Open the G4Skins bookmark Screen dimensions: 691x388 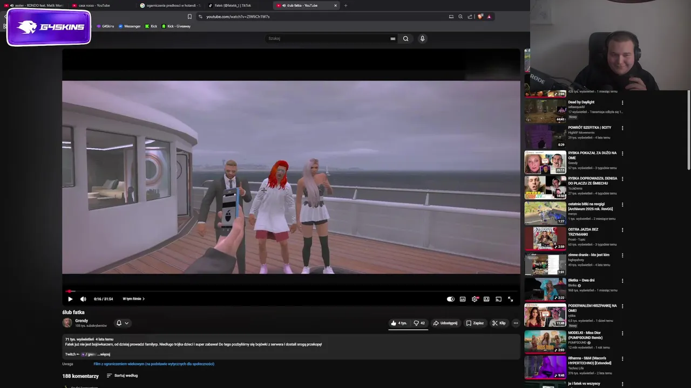pyautogui.click(x=106, y=26)
